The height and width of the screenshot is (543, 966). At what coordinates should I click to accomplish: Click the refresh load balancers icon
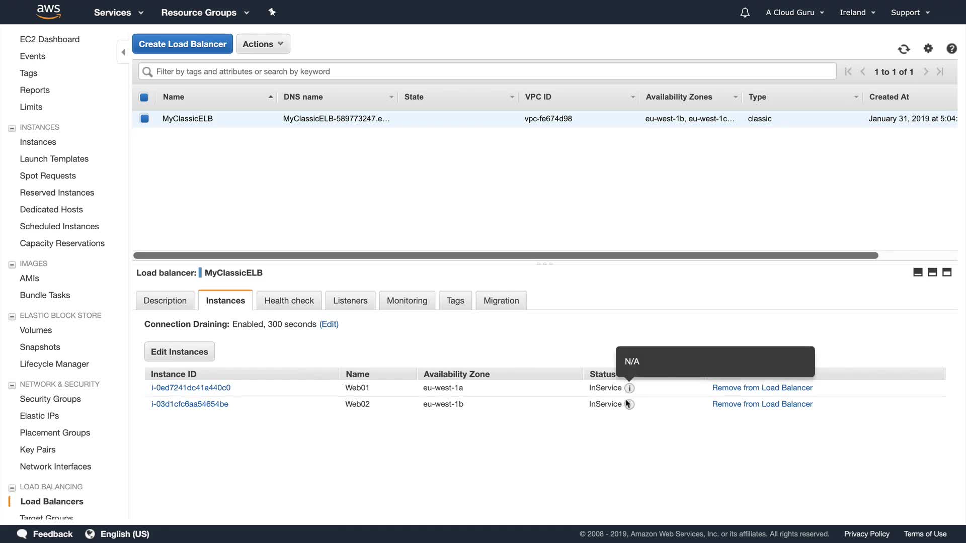tap(904, 49)
